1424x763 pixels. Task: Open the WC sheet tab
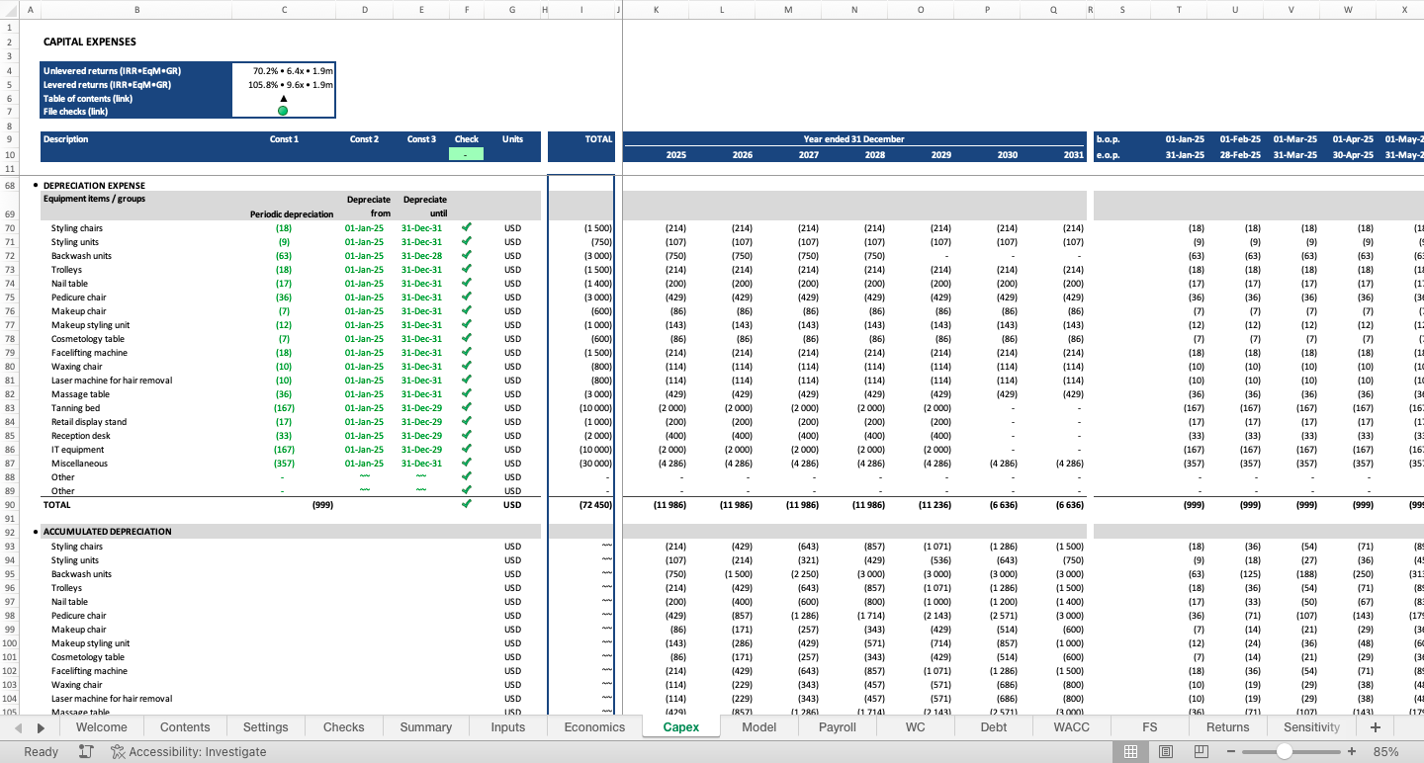pos(916,726)
